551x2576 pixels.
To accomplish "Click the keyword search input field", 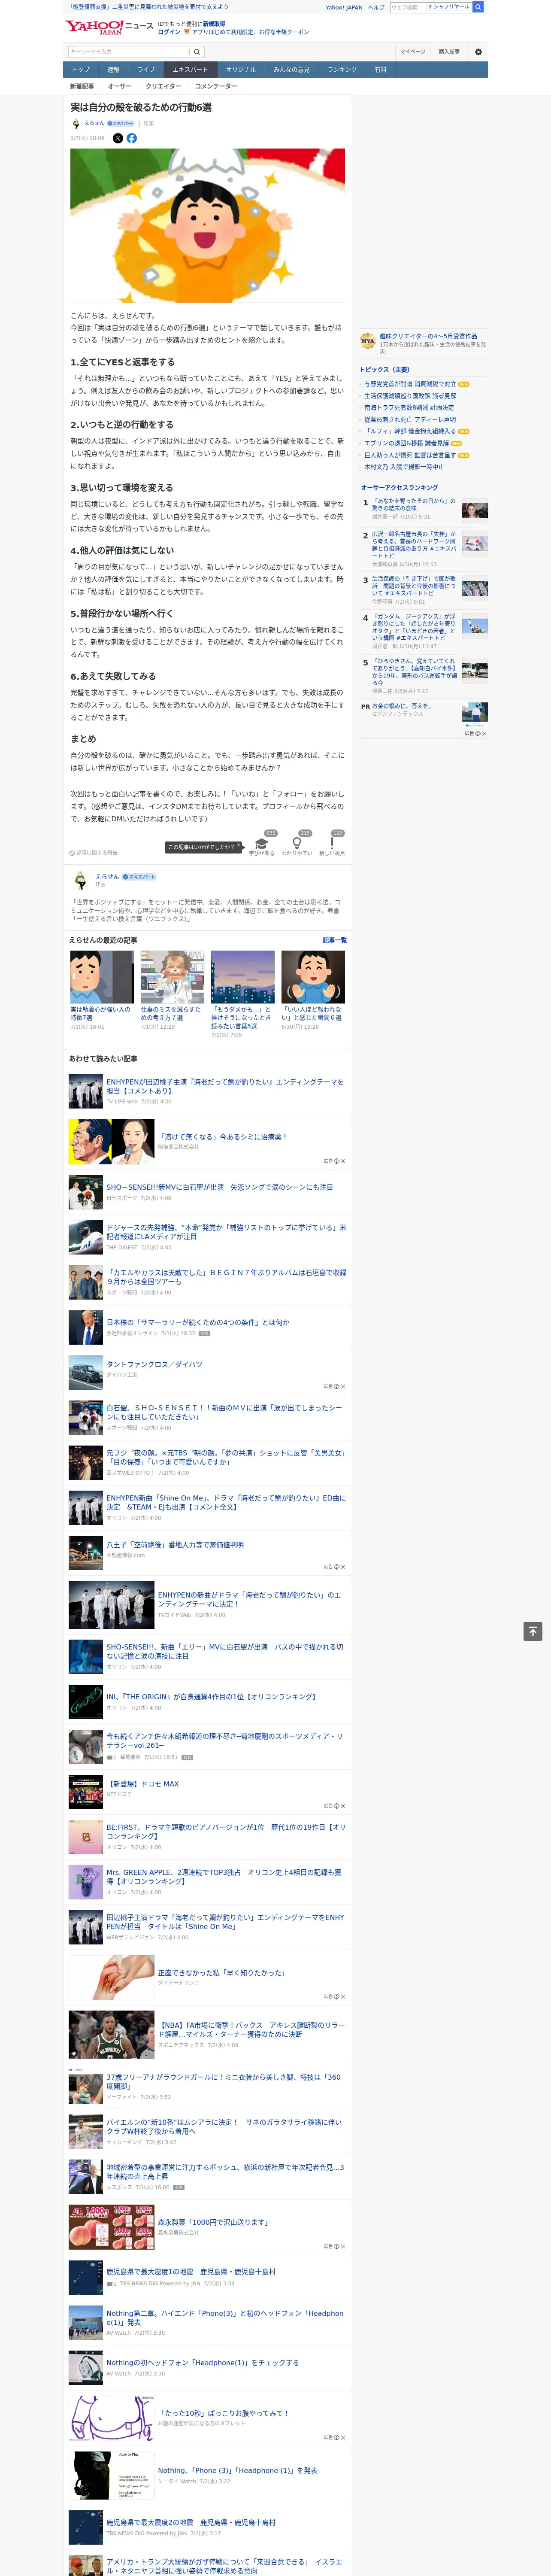I will pyautogui.click(x=129, y=51).
